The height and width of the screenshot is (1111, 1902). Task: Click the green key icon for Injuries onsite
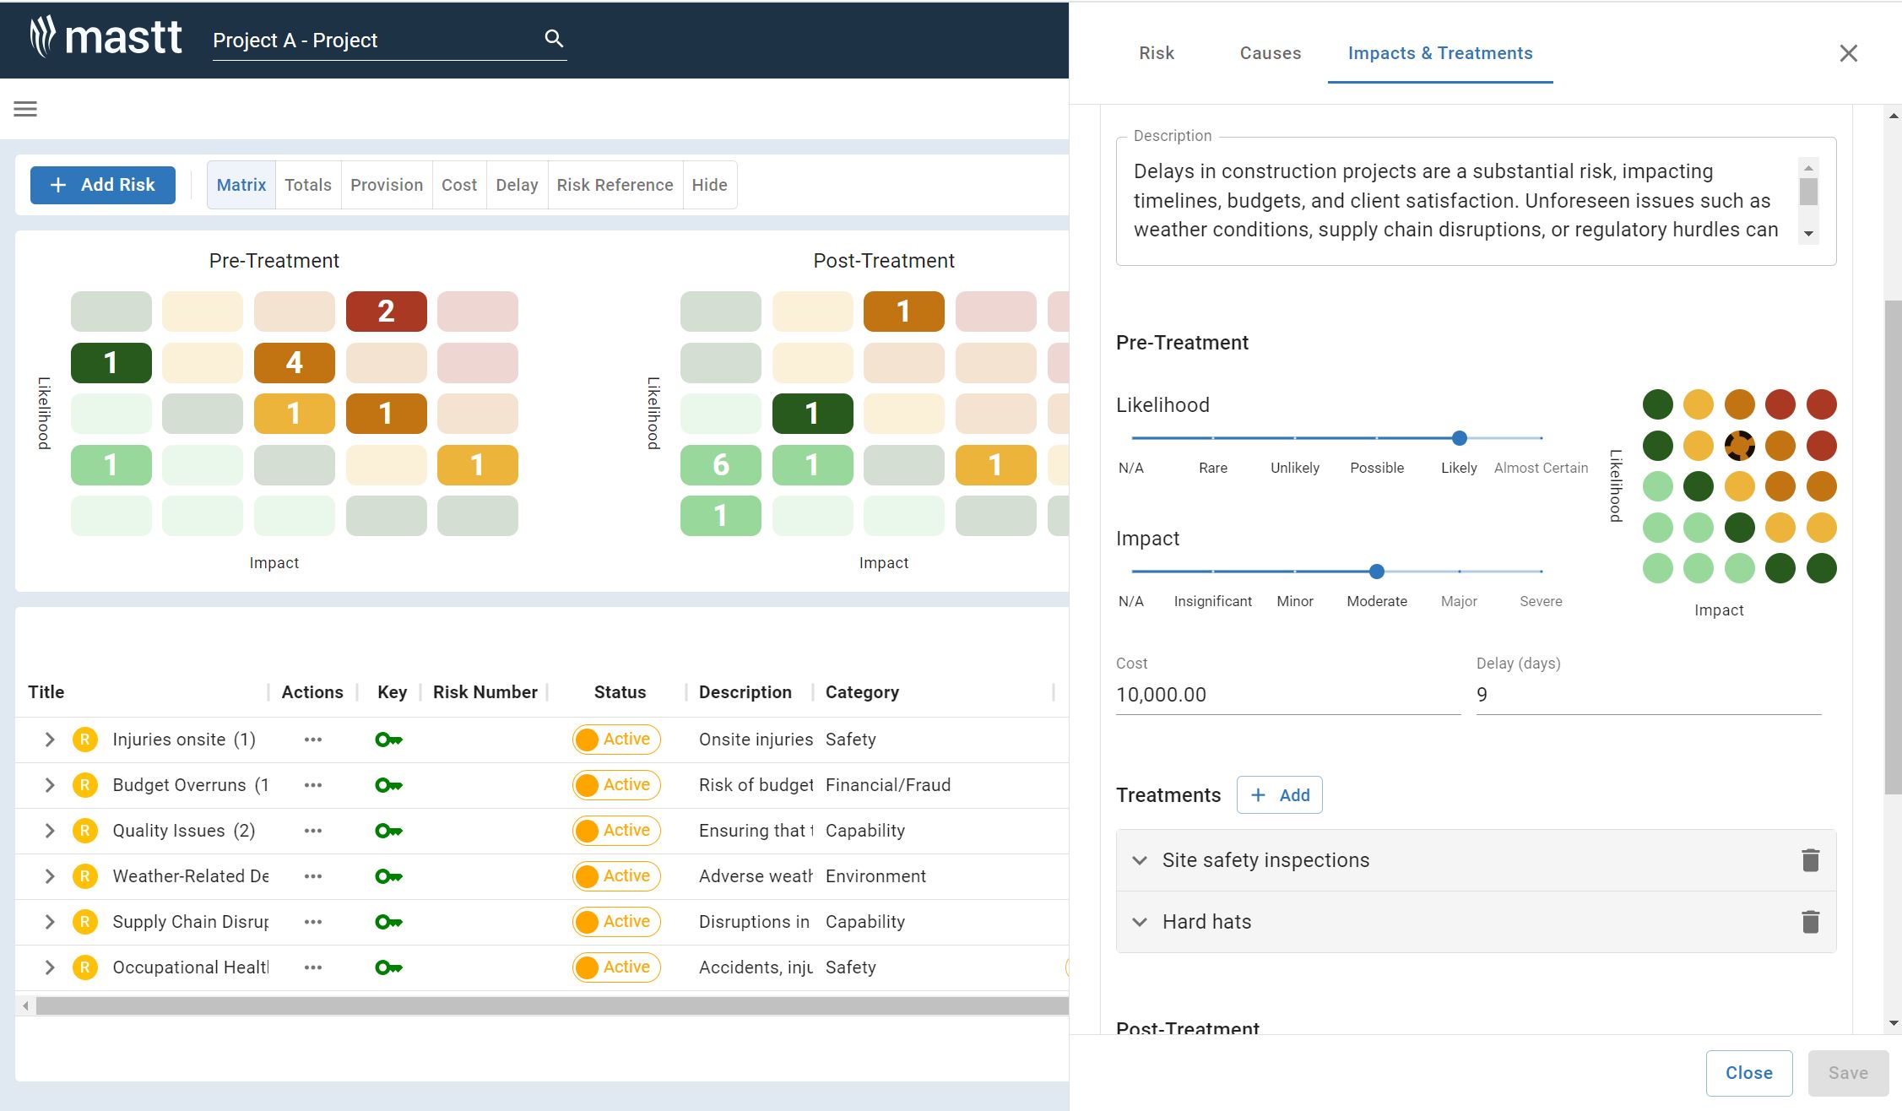pyautogui.click(x=389, y=739)
